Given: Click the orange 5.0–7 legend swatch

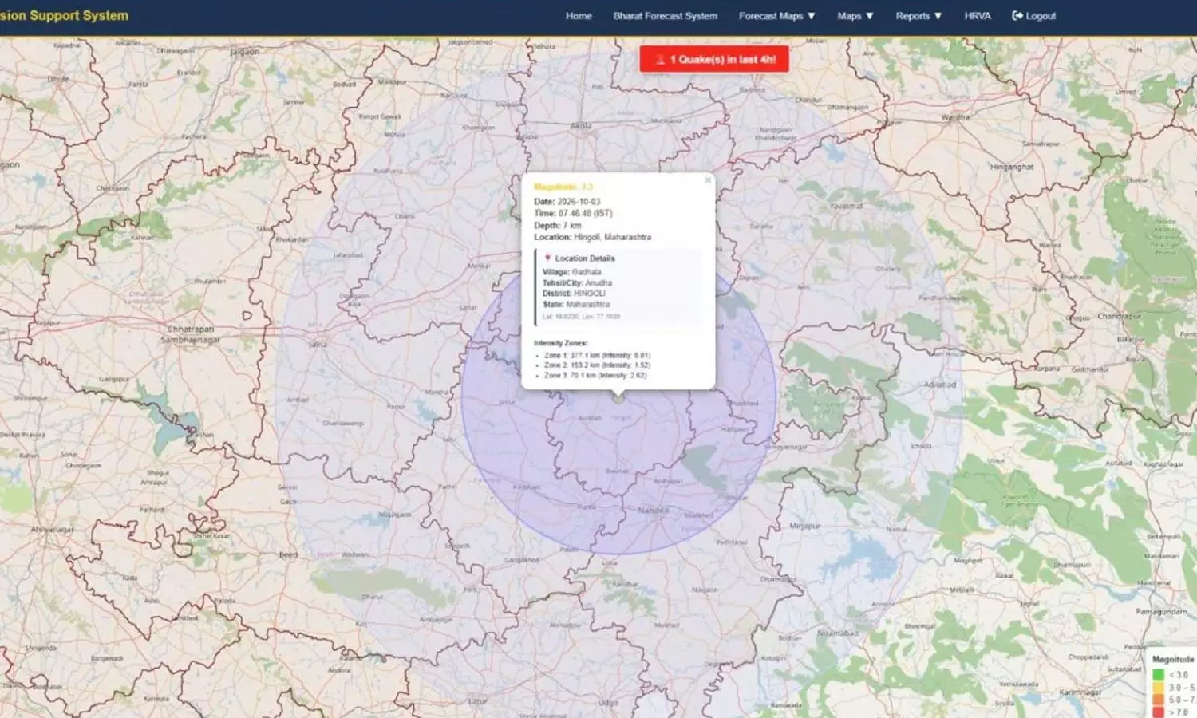Looking at the screenshot, I should tap(1158, 700).
